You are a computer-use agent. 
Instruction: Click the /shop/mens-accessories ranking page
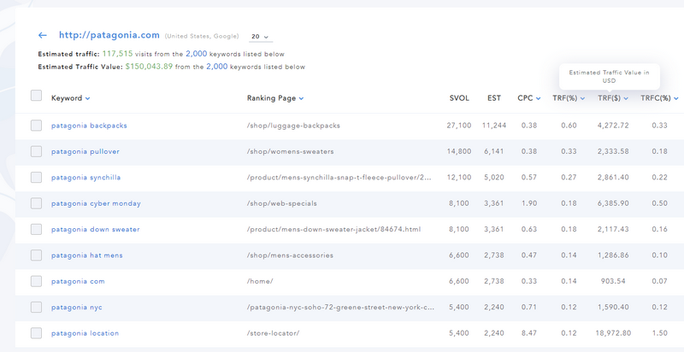pos(290,255)
